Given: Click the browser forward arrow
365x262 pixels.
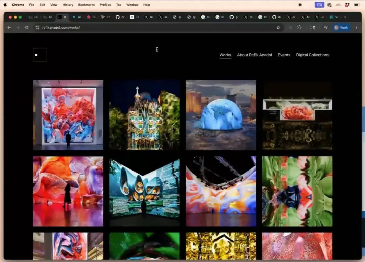Looking at the screenshot, I should (18, 27).
